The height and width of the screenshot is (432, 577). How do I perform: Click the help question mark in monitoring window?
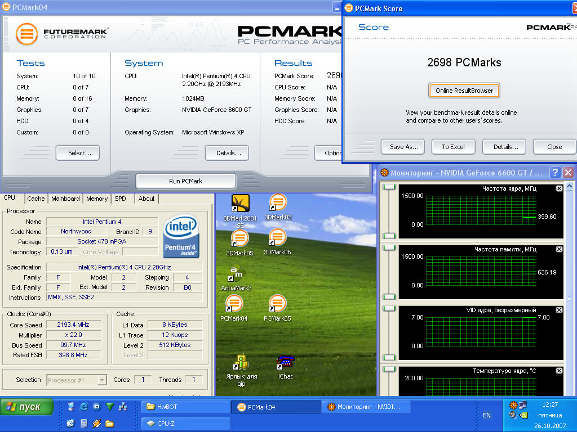pos(555,172)
